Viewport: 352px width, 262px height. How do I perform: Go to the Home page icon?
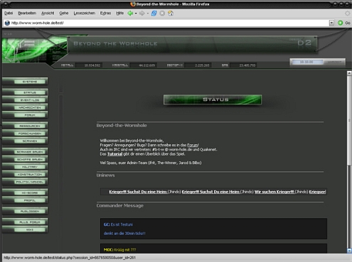click(x=171, y=13)
